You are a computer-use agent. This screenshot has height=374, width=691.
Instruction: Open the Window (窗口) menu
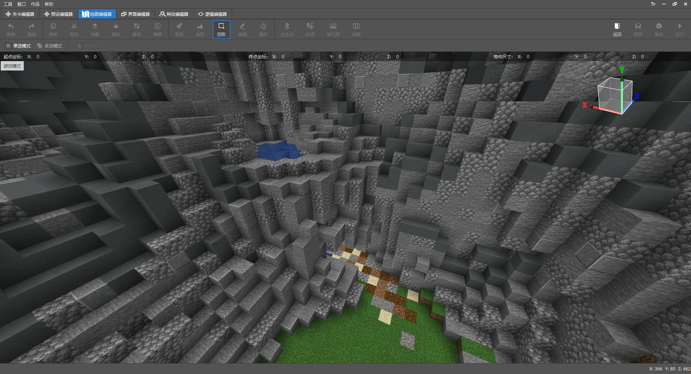coord(22,4)
